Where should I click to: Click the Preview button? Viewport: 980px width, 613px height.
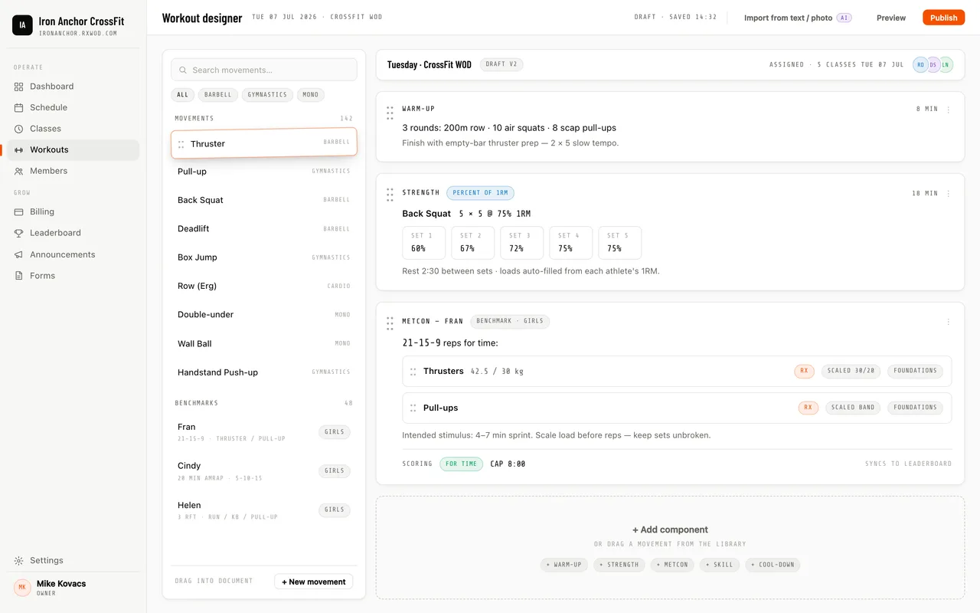coord(891,18)
